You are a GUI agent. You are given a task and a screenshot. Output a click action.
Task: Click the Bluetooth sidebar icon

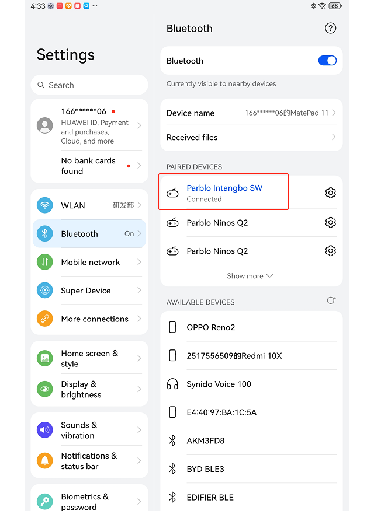[x=45, y=234]
